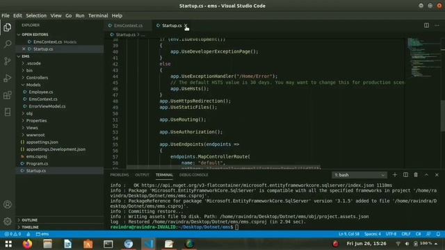Viewport: 445px width, 250px height.
Task: Split the terminal panel
Action: 405,175
